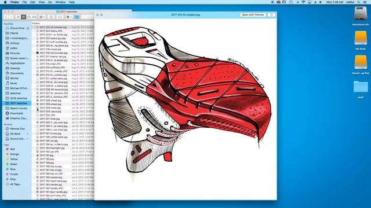
Task: Open the Finder menu
Action: pyautogui.click(x=14, y=2)
